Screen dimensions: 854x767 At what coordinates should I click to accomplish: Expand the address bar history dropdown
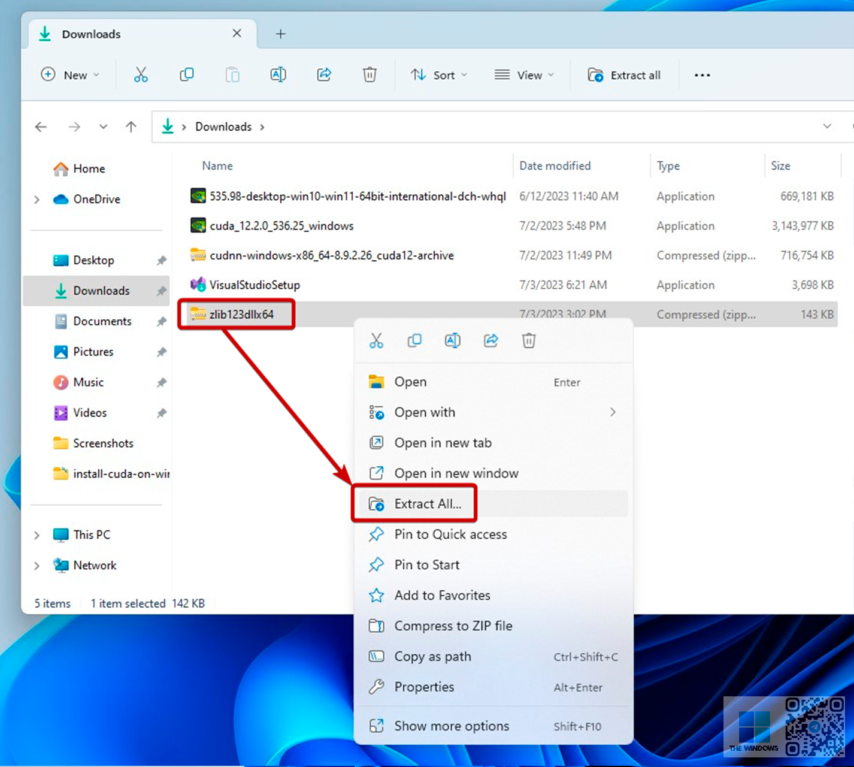[x=827, y=126]
